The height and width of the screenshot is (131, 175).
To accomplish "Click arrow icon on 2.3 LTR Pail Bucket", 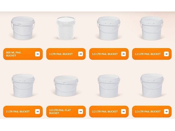I will pos(166,112).
